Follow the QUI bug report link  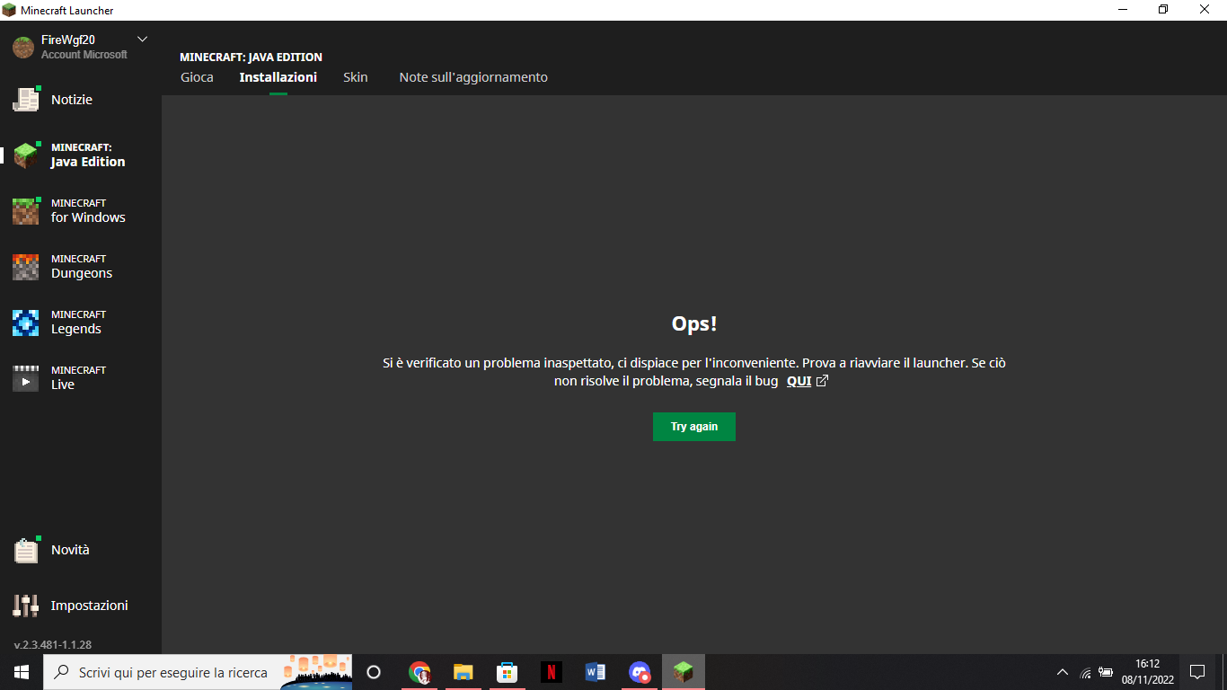799,381
